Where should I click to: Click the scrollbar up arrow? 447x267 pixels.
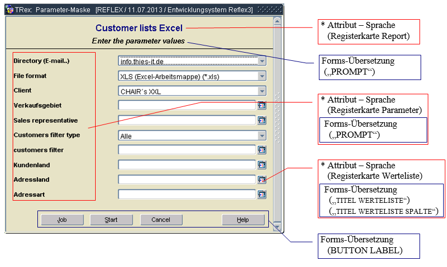277,21
